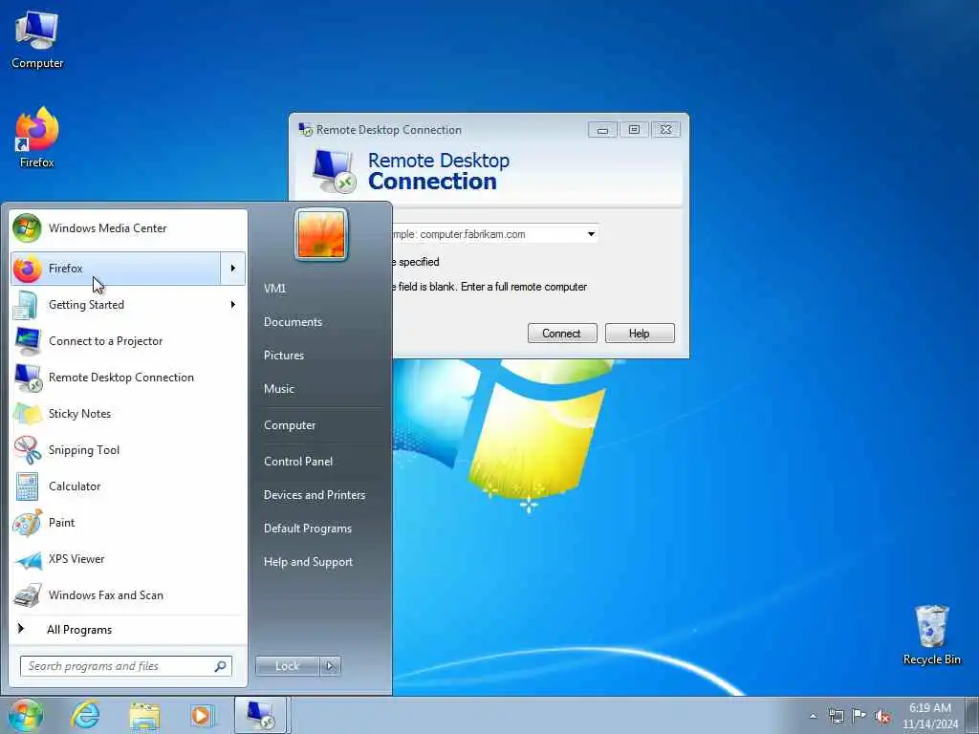This screenshot has height=734, width=979.
Task: Launch Firefox from the Start menu list
Action: tap(116, 269)
